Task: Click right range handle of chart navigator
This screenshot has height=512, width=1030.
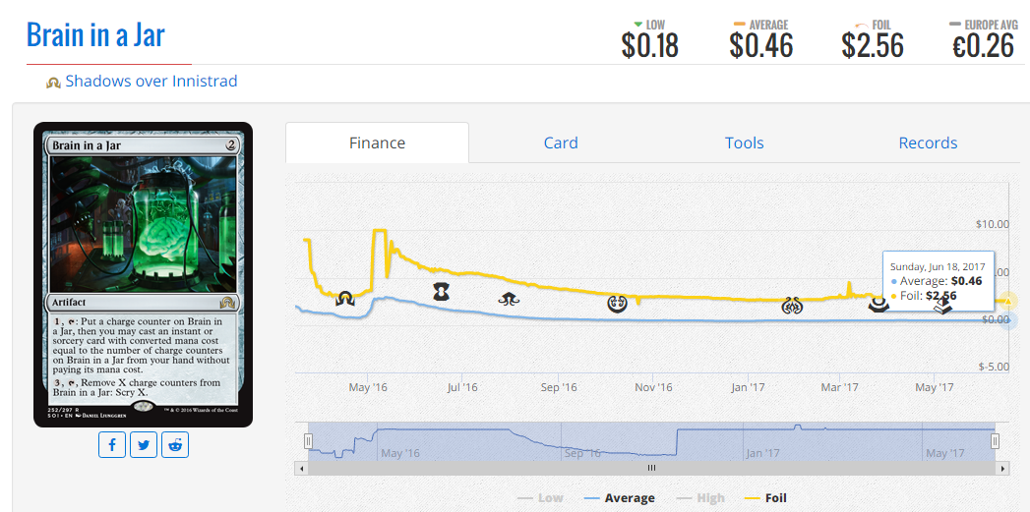Action: click(996, 441)
